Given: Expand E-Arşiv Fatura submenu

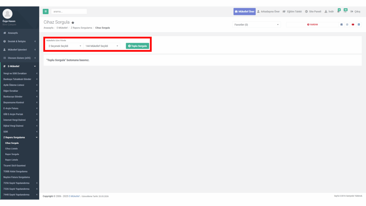Looking at the screenshot, I should tap(20, 108).
